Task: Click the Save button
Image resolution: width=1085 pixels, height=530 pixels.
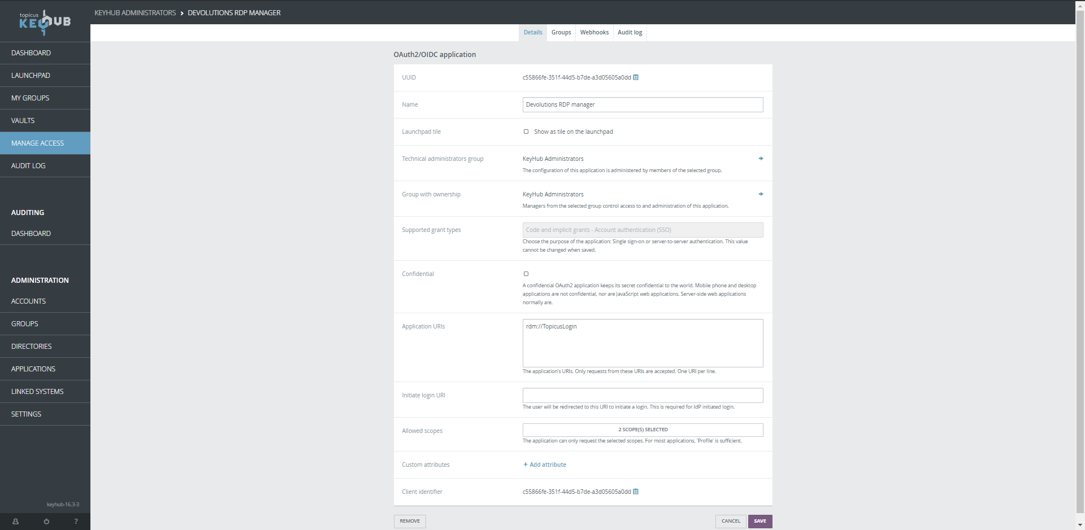Action: (x=760, y=521)
